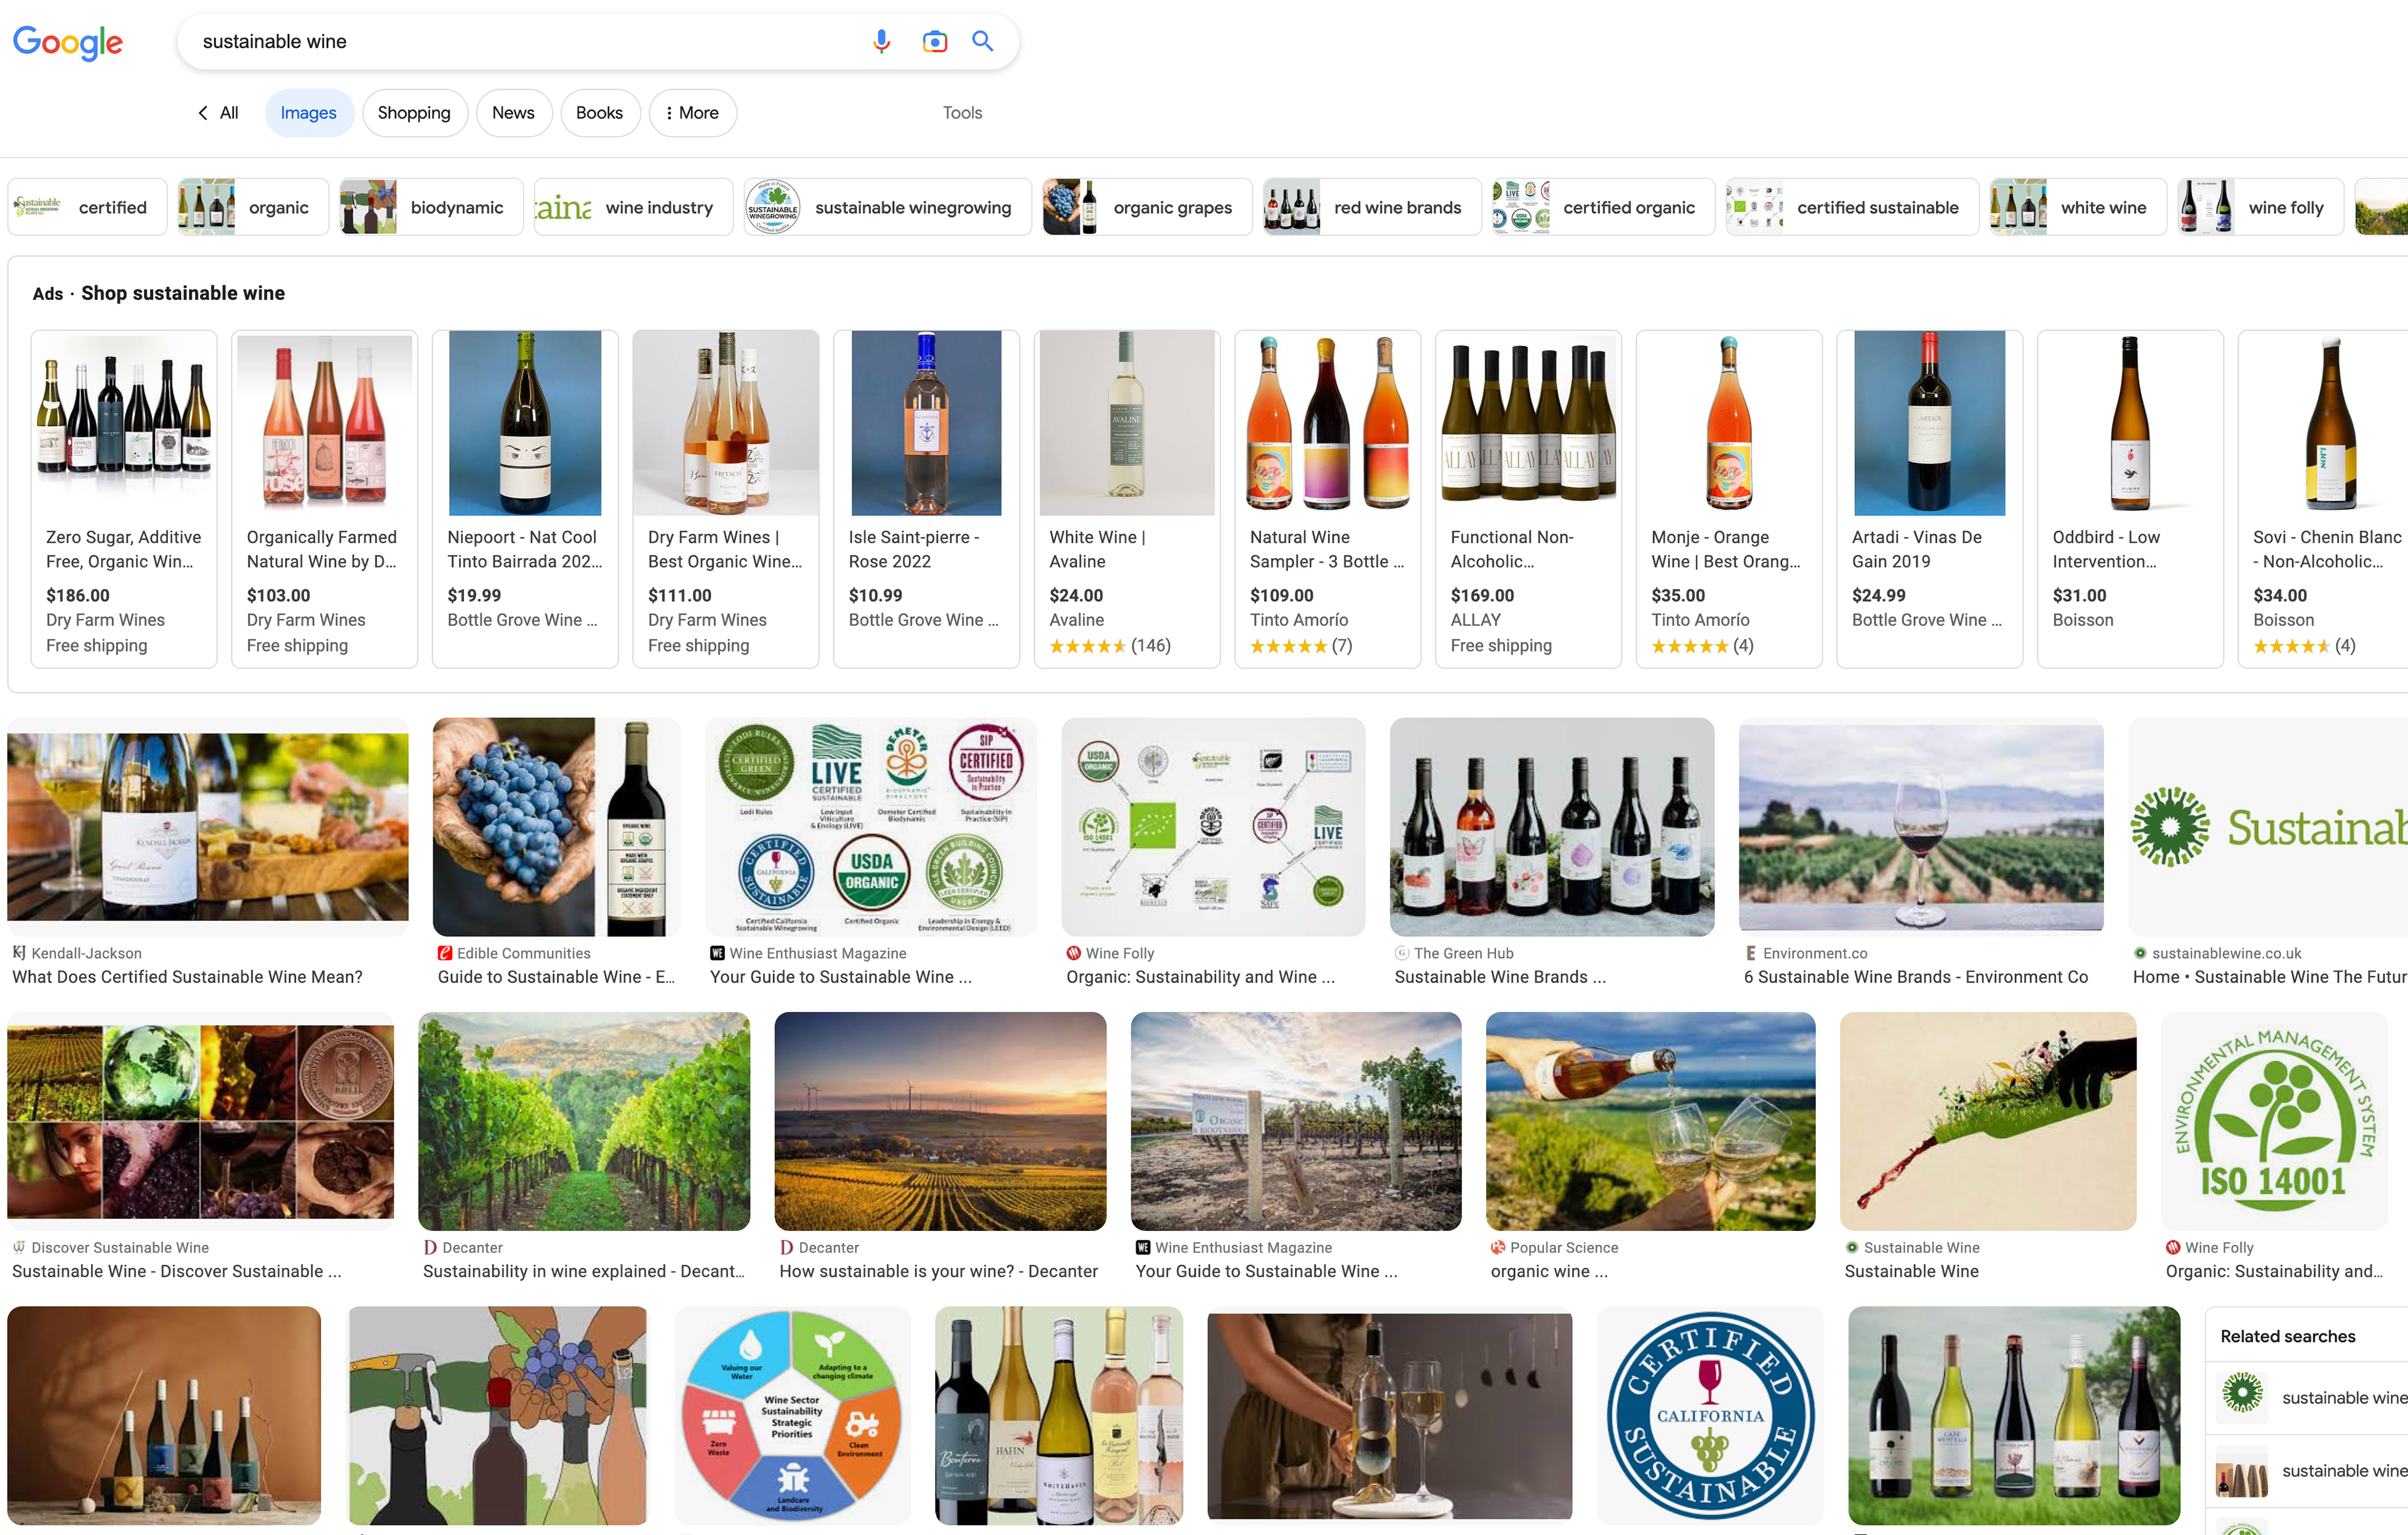The height and width of the screenshot is (1535, 2408).
Task: Go back to All results
Action: tap(218, 113)
